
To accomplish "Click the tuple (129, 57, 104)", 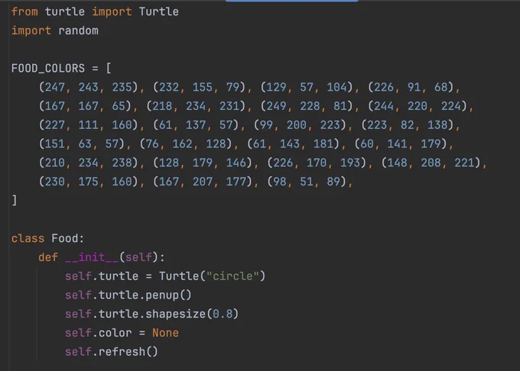I will pyautogui.click(x=307, y=87).
